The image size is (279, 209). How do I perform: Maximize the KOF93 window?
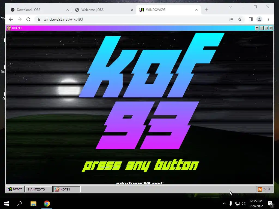coord(266,28)
